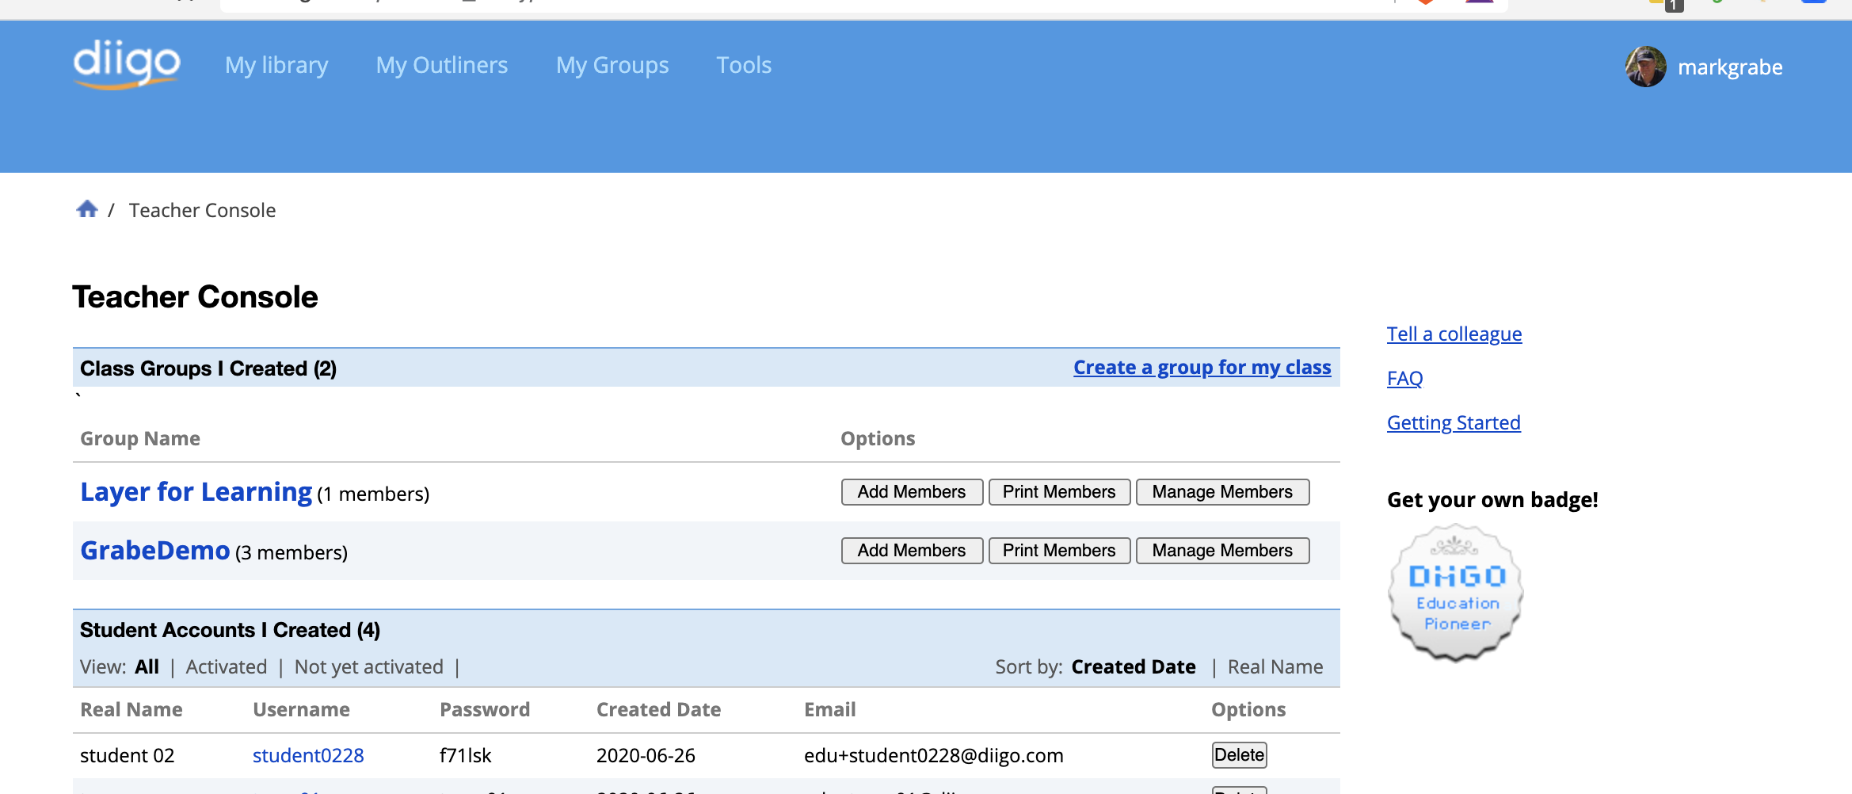Open My Outliners menu
This screenshot has width=1852, height=794.
coord(442,65)
